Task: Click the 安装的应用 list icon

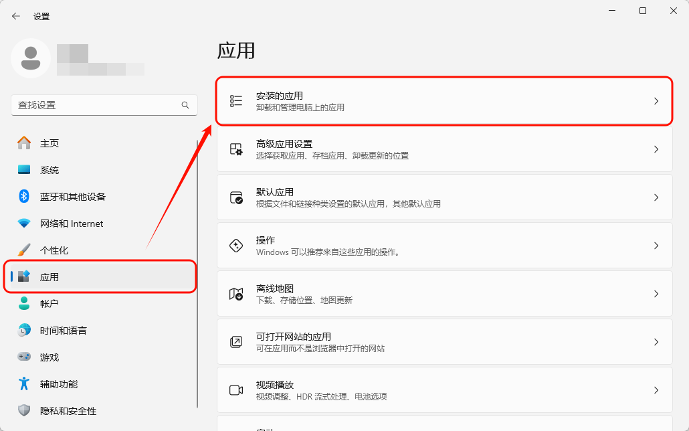Action: click(236, 101)
